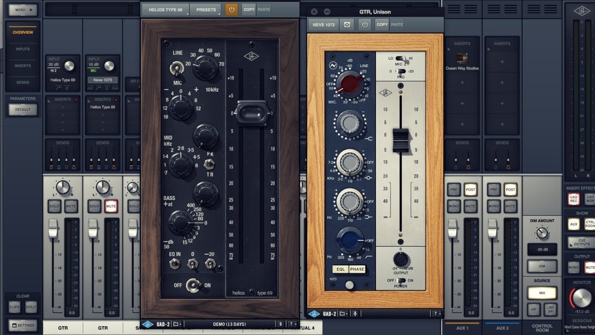This screenshot has height=335, width=595.
Task: Toggle the Helios EQ IN switch
Action: coord(175,264)
